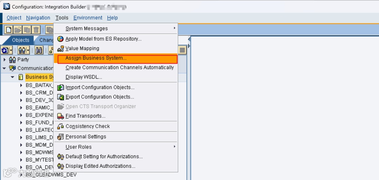Open the Object menu
379x180 pixels.
point(14,18)
